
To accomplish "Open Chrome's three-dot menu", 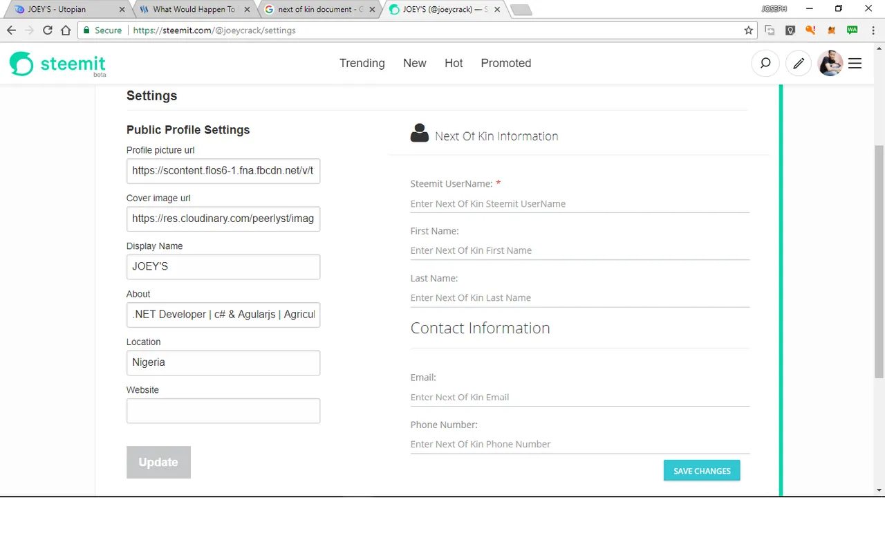I will click(873, 30).
